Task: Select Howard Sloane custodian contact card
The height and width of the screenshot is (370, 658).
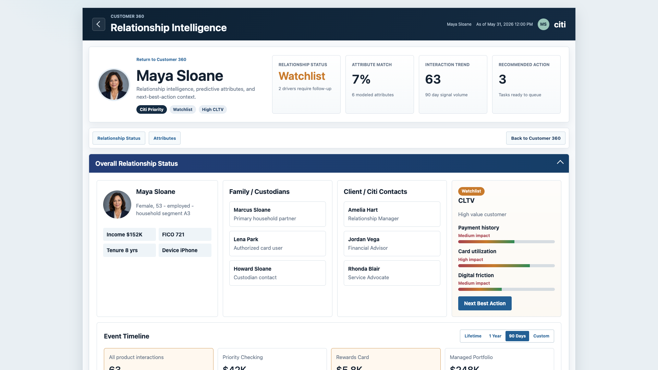Action: pyautogui.click(x=278, y=273)
